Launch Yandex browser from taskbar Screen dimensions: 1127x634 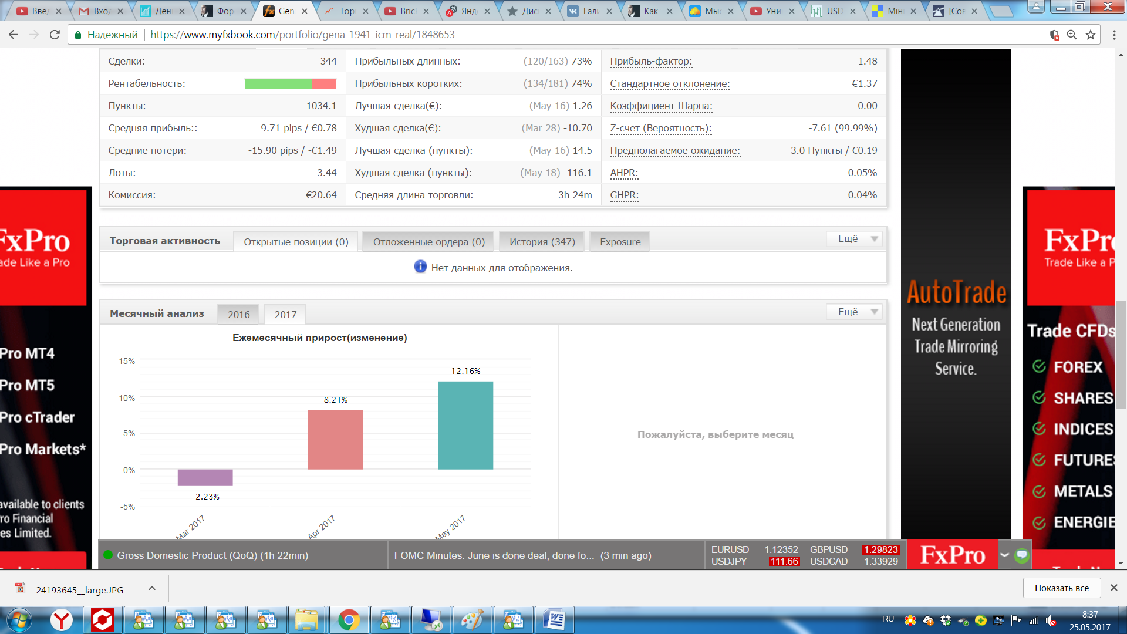coord(61,620)
